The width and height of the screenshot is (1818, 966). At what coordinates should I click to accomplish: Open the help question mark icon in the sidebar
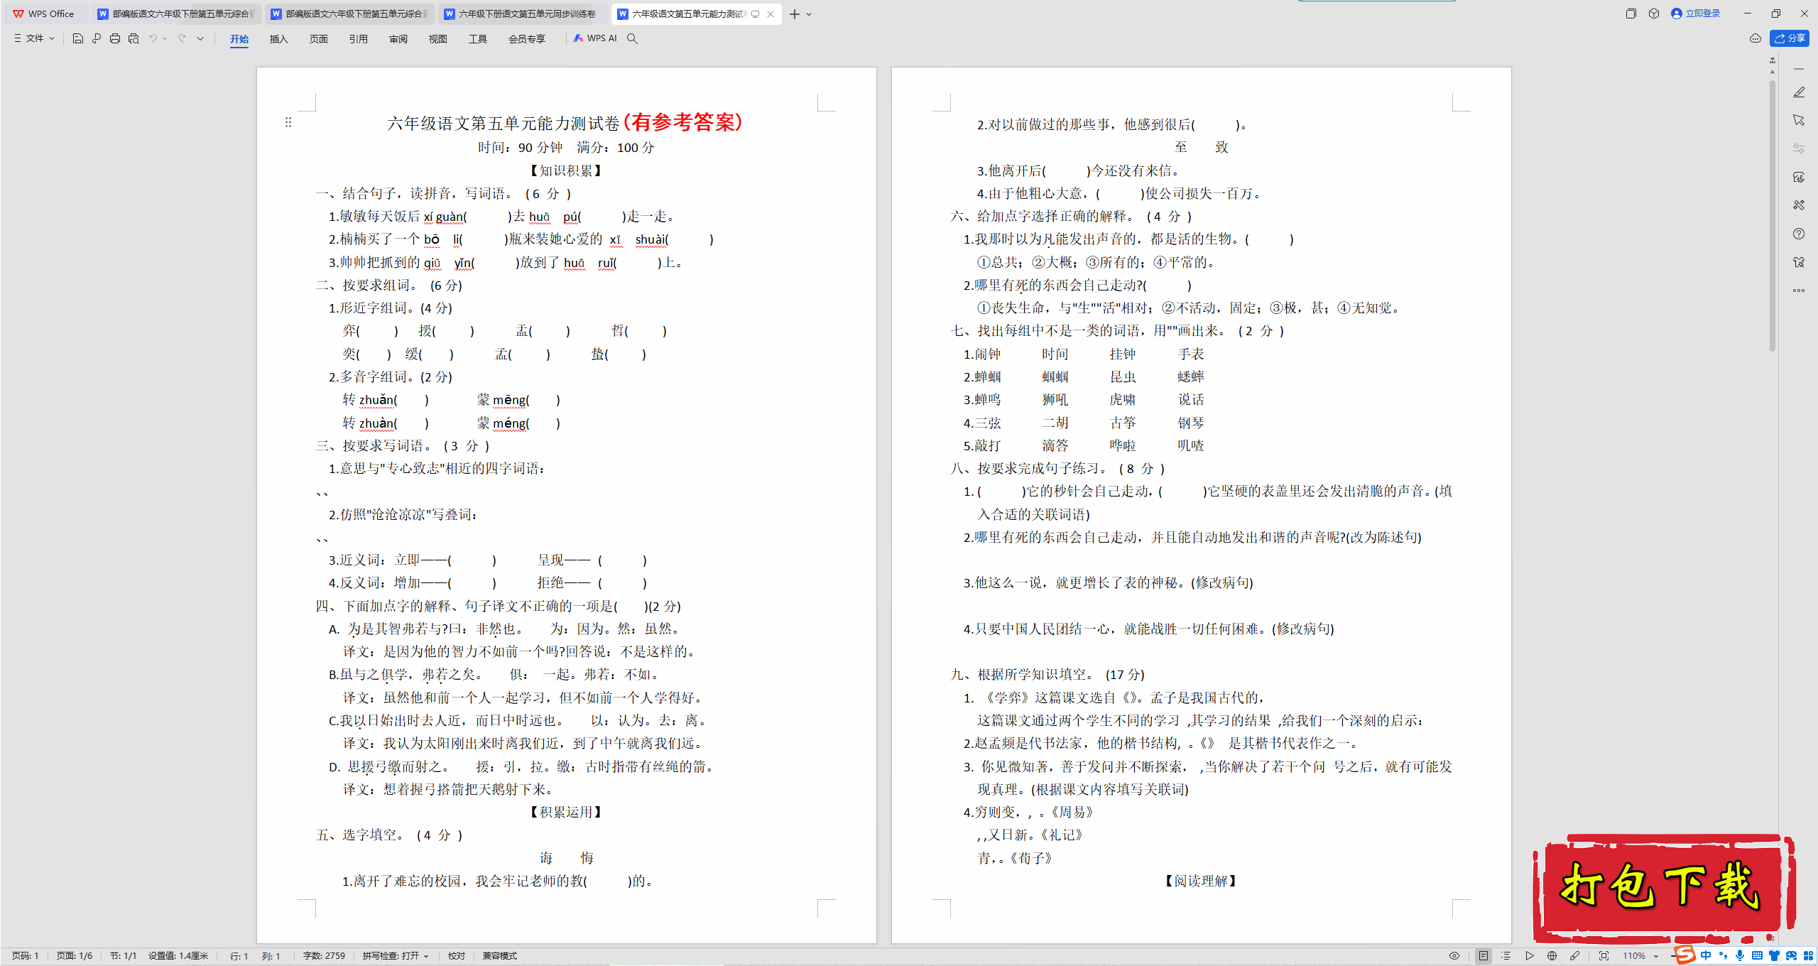point(1799,234)
